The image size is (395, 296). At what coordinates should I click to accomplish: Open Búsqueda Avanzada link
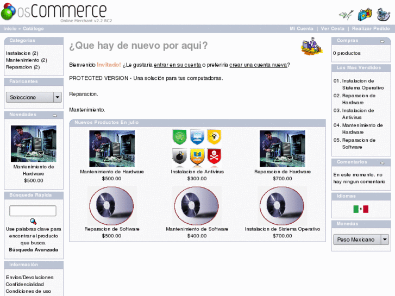(34, 250)
